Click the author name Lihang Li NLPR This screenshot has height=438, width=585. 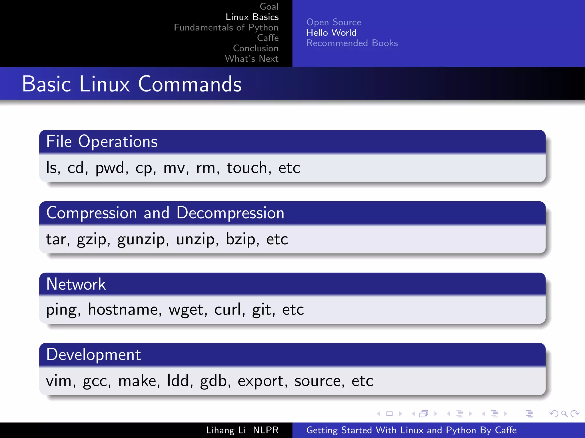point(243,430)
